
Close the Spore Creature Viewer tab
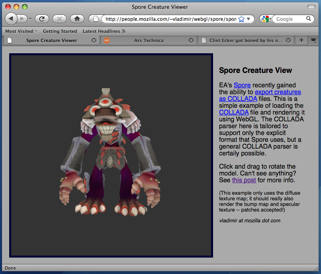click(x=94, y=40)
